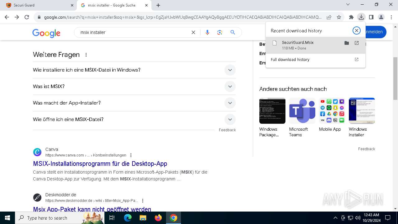Select SecuriGuard.Msix download entry
The image size is (398, 224).
315,45
